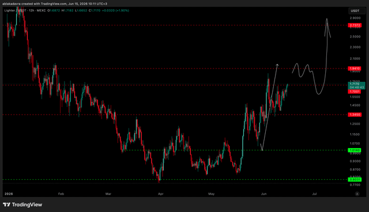Click the open value O1.6872
This screenshot has height=212, width=369.
[54, 10]
